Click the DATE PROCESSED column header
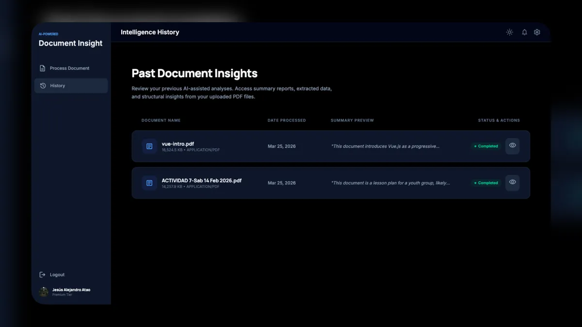The width and height of the screenshot is (582, 327). [x=287, y=120]
